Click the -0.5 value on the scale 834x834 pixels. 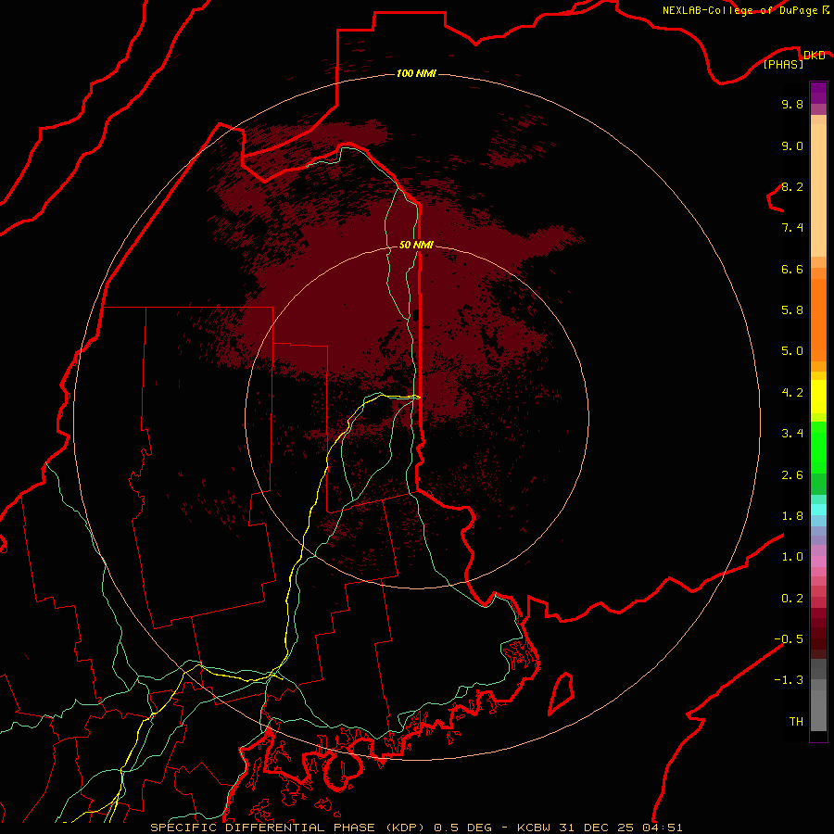click(789, 639)
